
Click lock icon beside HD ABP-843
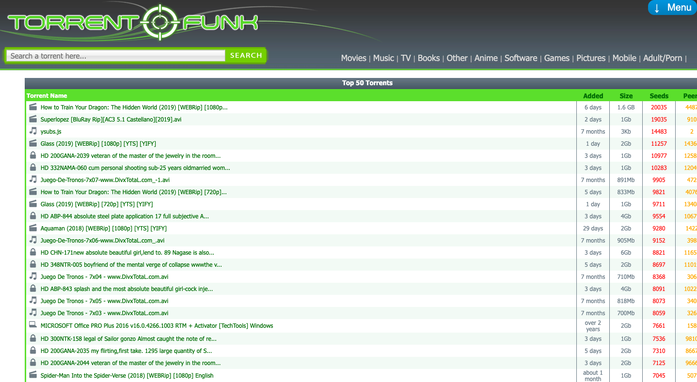[33, 289]
